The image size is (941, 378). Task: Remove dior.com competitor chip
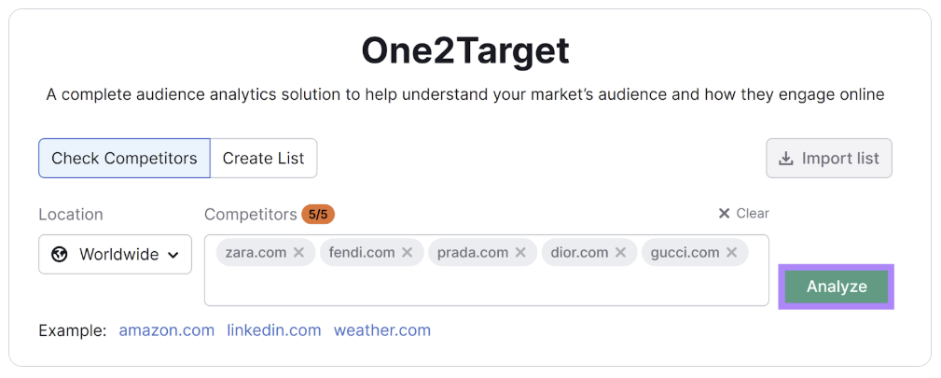620,253
